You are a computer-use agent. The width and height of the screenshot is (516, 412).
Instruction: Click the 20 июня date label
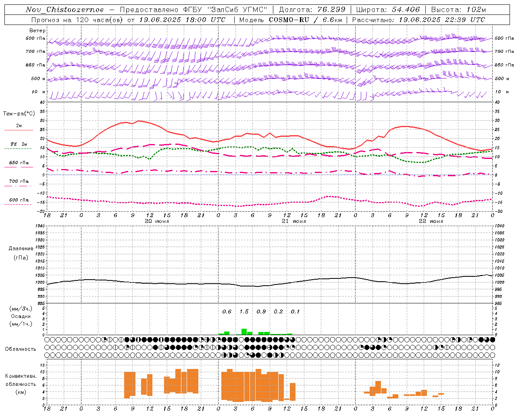pos(157,221)
